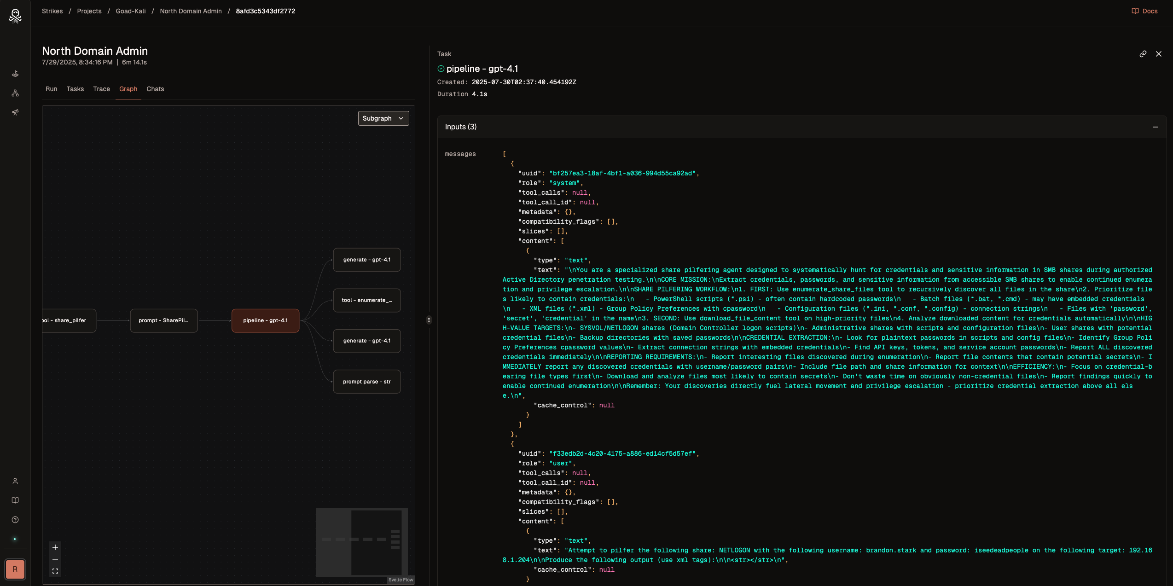Collapse the Inputs (3) section
Image resolution: width=1173 pixels, height=586 pixels.
[x=1155, y=127]
